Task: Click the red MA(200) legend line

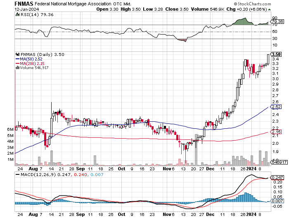Action: tap(18, 63)
